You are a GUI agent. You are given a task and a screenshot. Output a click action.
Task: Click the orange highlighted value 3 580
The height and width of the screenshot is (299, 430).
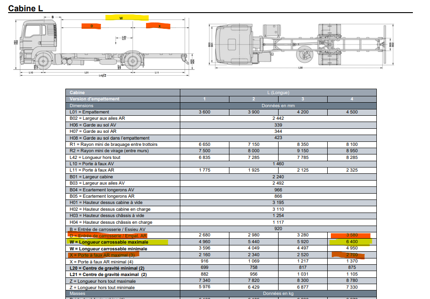[352, 236]
